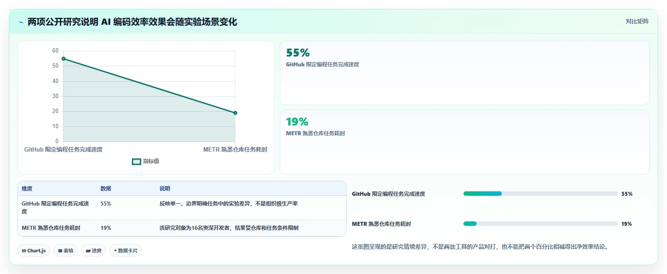
Task: Click the icon inside the Chart.js chip
Action: (24, 251)
